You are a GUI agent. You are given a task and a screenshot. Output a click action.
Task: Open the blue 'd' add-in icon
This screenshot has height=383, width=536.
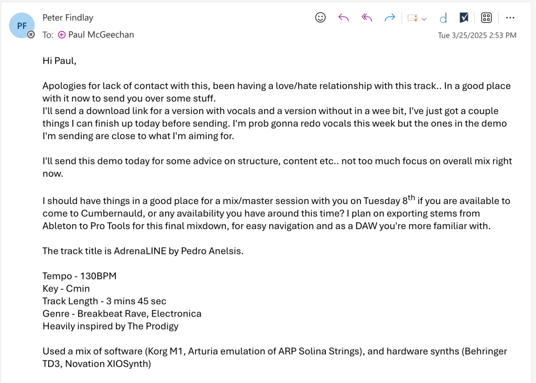[443, 18]
